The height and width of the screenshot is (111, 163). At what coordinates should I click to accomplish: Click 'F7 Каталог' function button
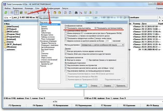tap(106, 105)
